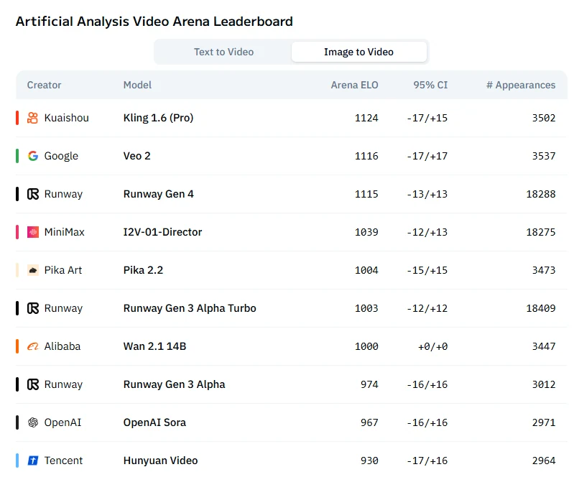Click the 18409 appearances value
Viewport: 574px width, 495px height.
[541, 308]
